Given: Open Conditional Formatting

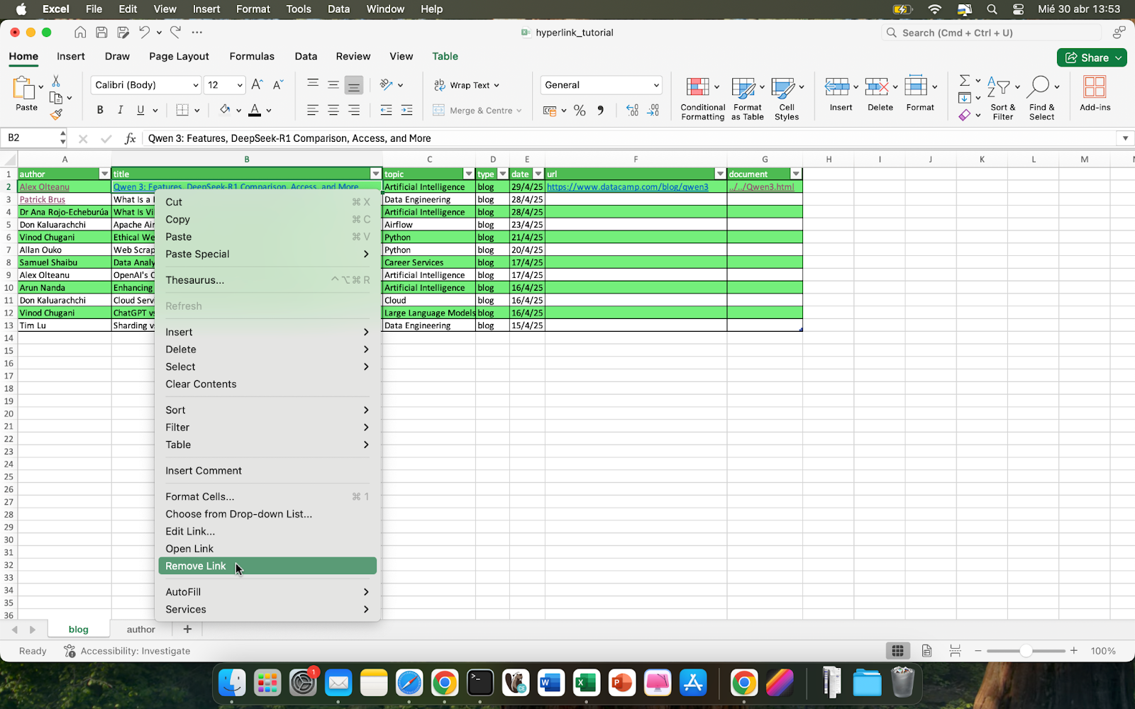Looking at the screenshot, I should pos(702,98).
